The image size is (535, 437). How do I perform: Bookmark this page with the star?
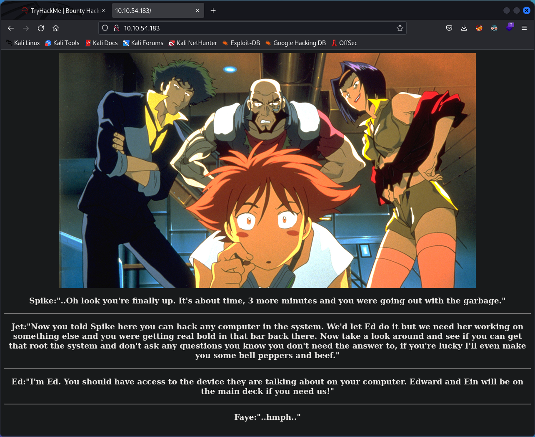coord(400,28)
